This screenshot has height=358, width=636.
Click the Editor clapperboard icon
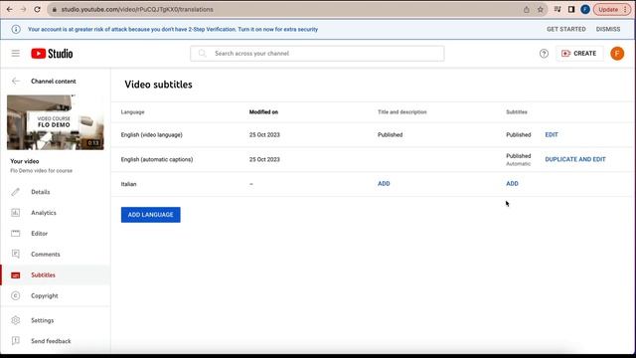(x=16, y=234)
